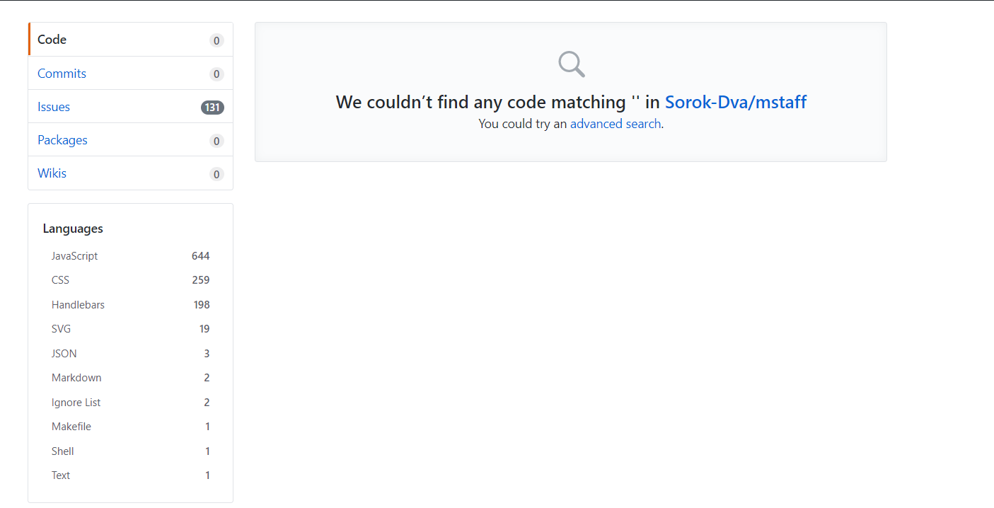
Task: Filter results by SVG language
Action: (131, 329)
